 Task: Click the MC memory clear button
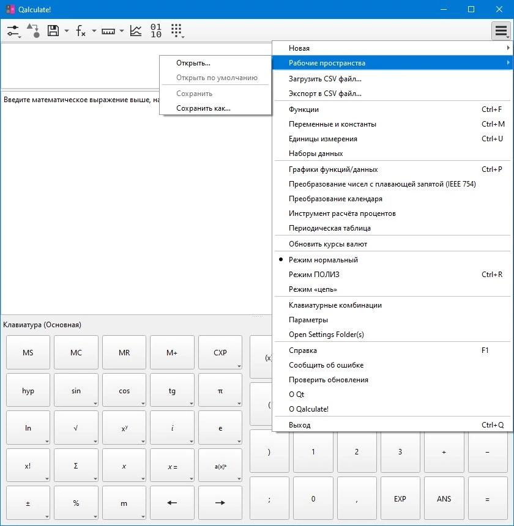point(76,352)
